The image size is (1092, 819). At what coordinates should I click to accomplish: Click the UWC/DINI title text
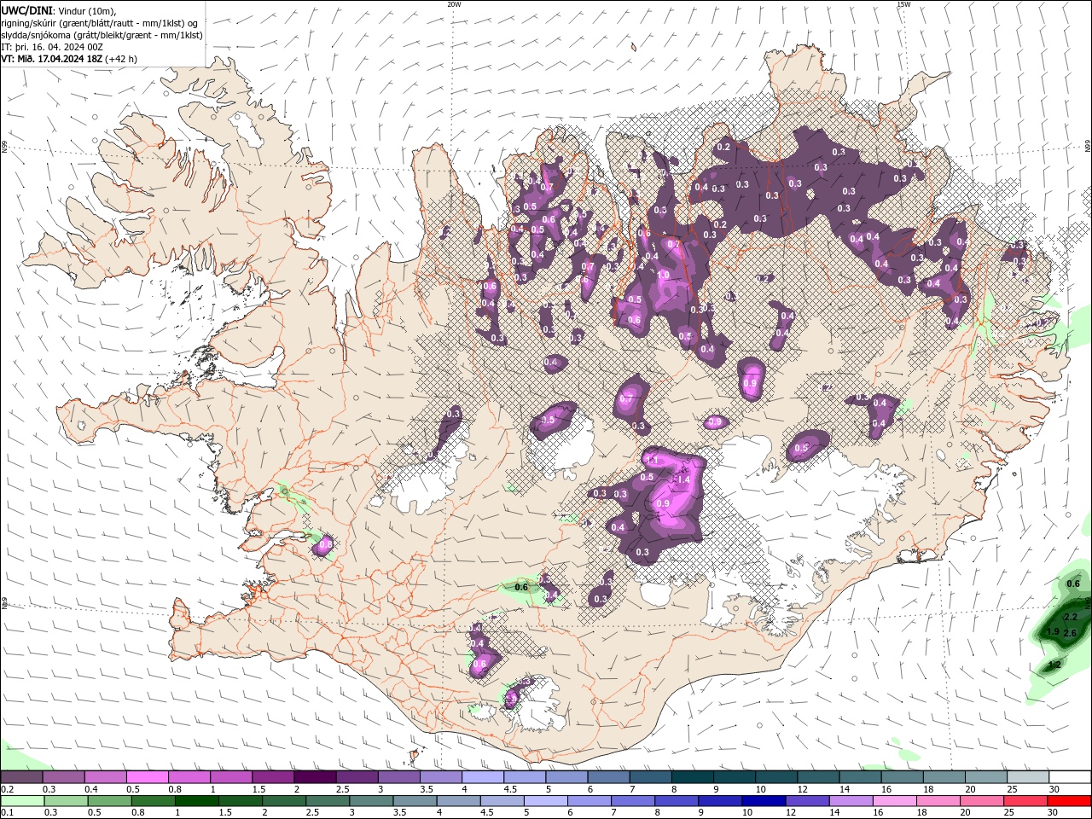pyautogui.click(x=26, y=9)
